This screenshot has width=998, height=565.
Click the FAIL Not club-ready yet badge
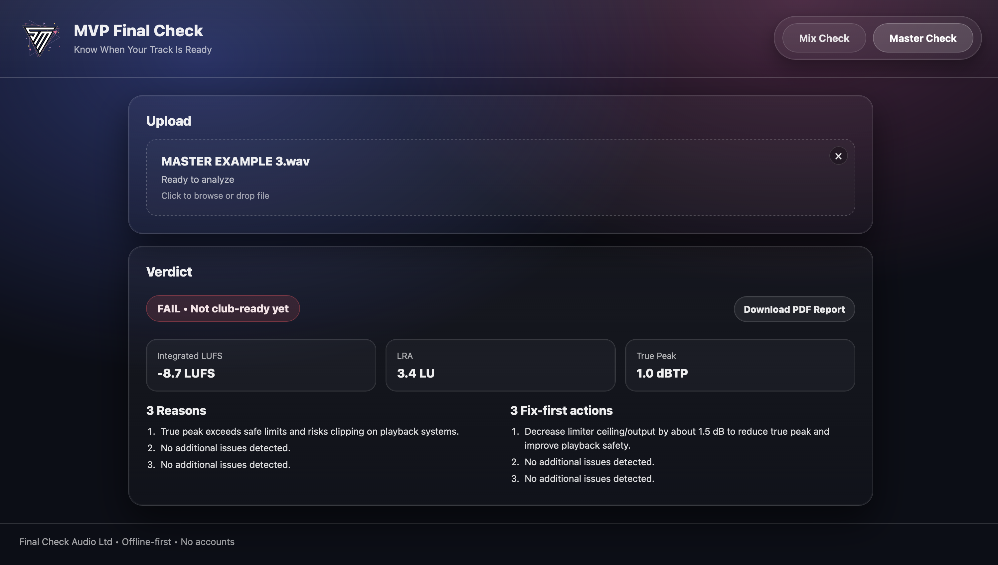point(223,308)
